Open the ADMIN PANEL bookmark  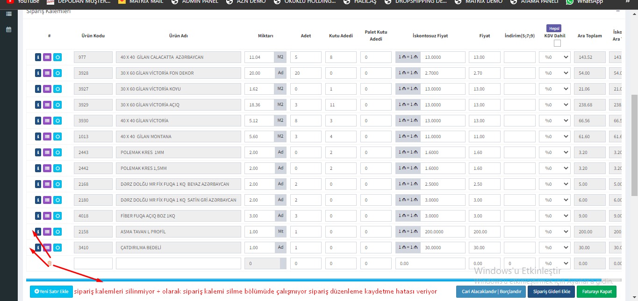pos(196,2)
